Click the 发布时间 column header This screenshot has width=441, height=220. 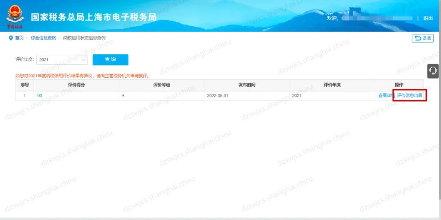coord(247,85)
